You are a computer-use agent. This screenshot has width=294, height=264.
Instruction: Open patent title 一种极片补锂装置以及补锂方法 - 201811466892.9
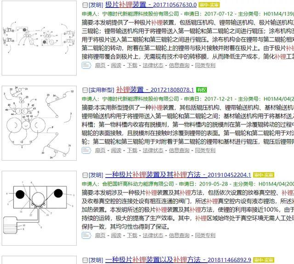pos(178,260)
